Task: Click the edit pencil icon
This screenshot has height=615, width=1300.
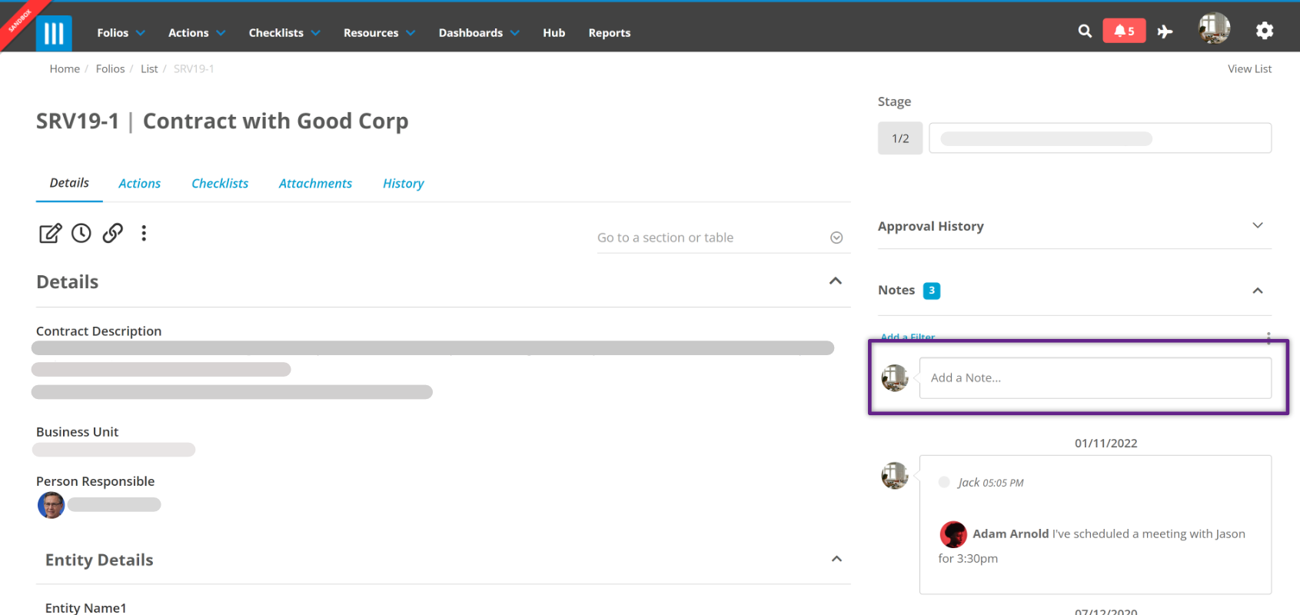Action: click(50, 233)
